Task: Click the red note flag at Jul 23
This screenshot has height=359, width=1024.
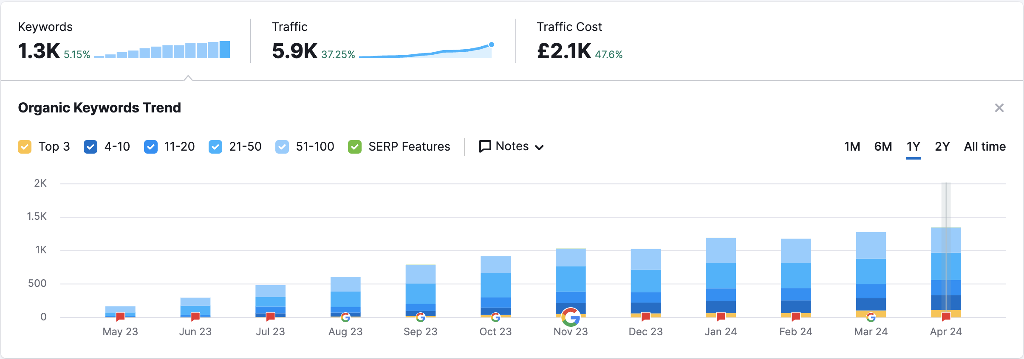Action: 270,317
